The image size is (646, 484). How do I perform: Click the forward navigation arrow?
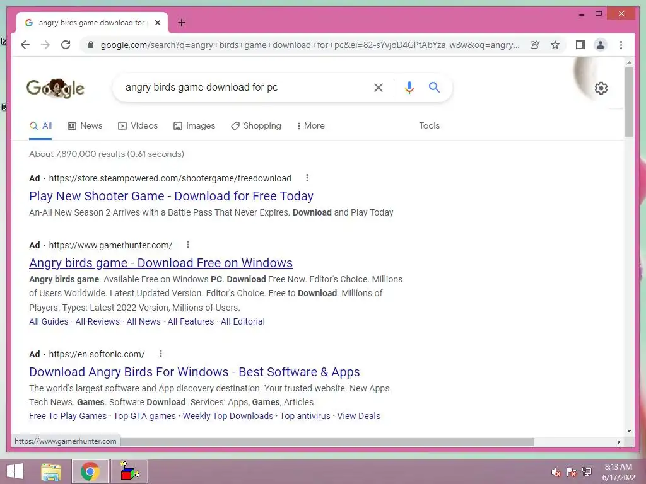pos(45,45)
